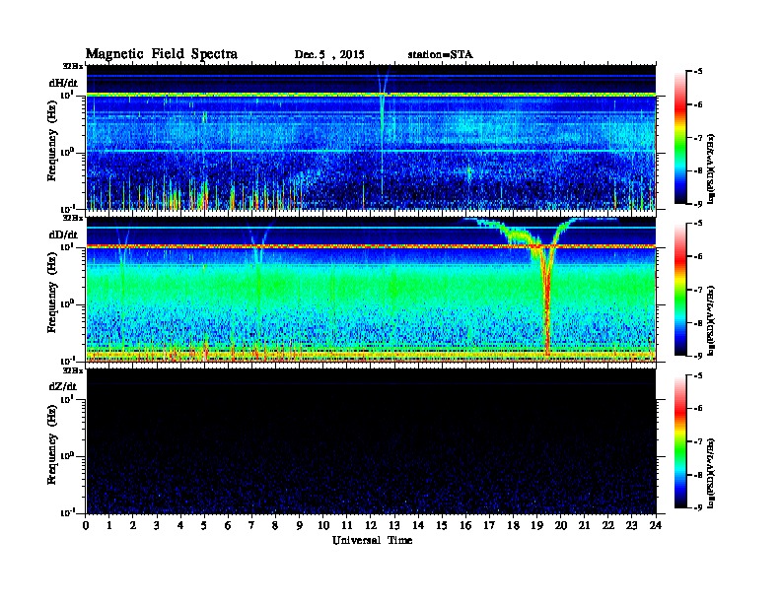
Task: Click the vertical spike near 12.5 UT in dH/dt
Action: pyautogui.click(x=382, y=134)
